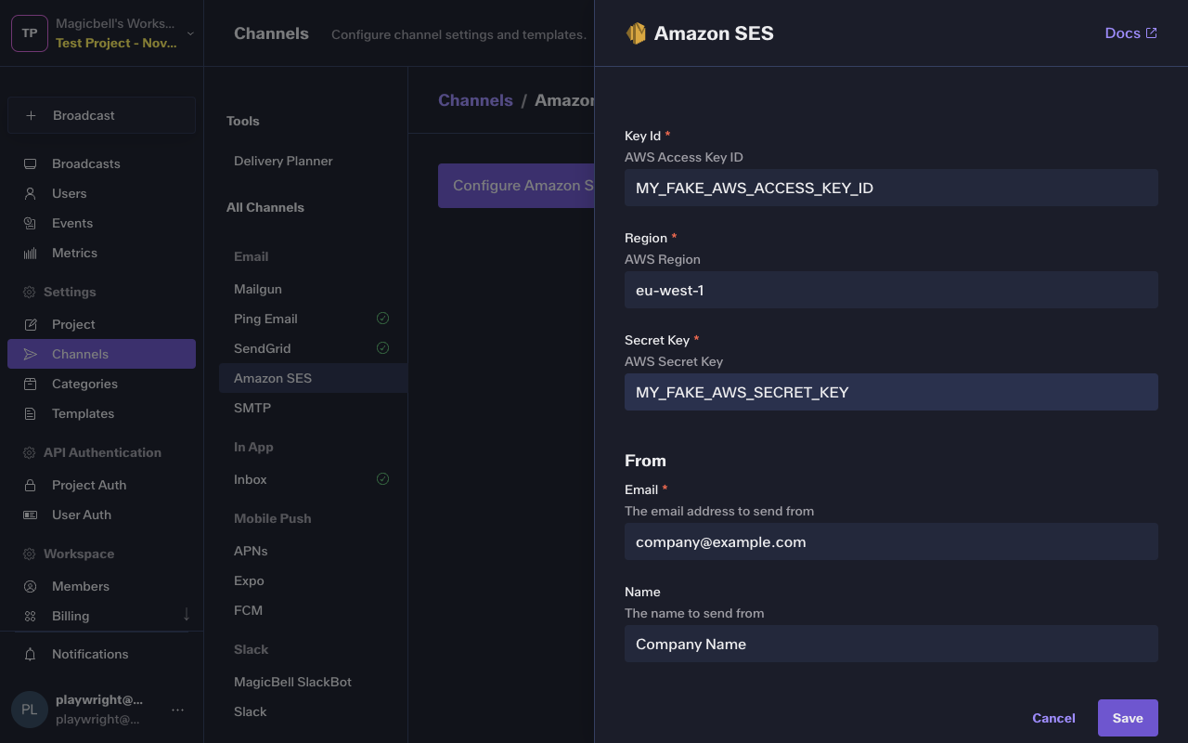Click the plus icon beside Broadcast
Screen dimensions: 1188x743
pos(31,115)
